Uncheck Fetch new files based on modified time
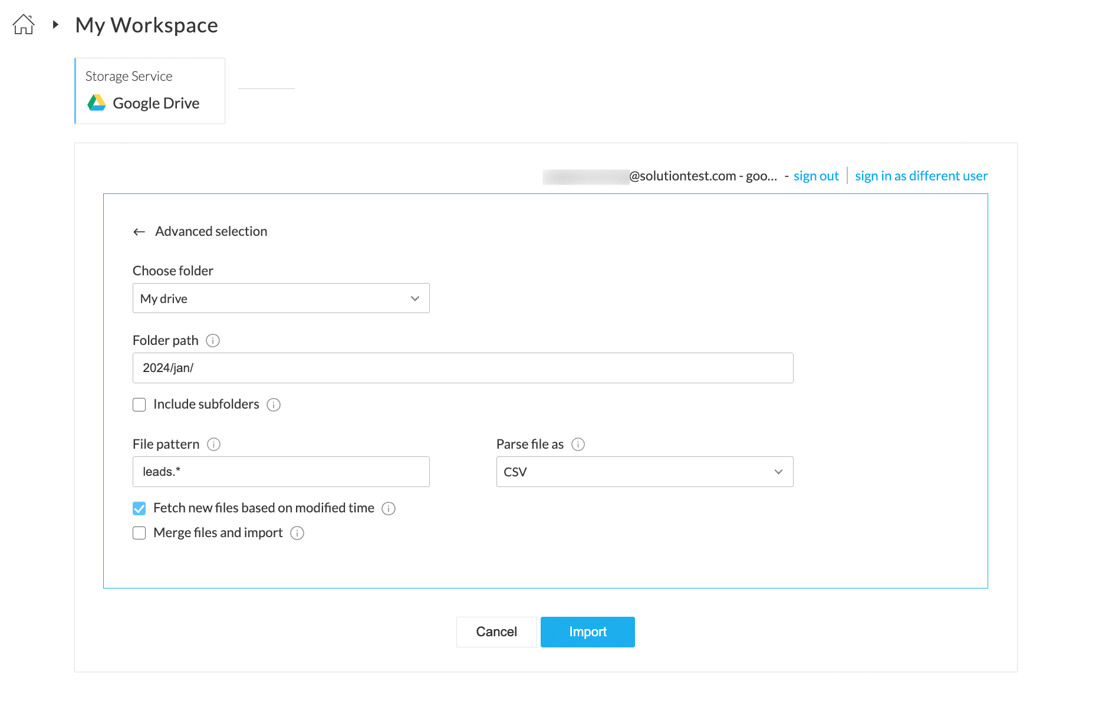The image size is (1112, 717). [139, 508]
